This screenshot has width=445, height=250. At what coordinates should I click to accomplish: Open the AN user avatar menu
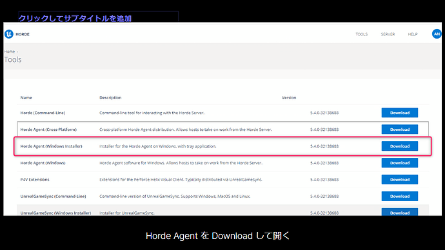tap(437, 34)
